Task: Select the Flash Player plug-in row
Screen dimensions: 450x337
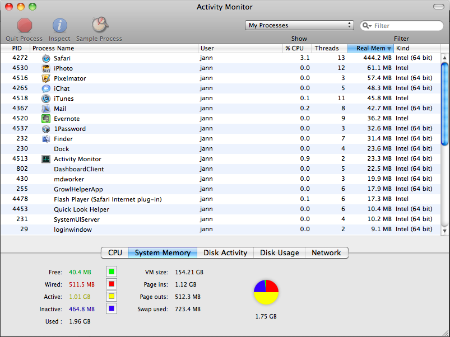Action: [220, 199]
